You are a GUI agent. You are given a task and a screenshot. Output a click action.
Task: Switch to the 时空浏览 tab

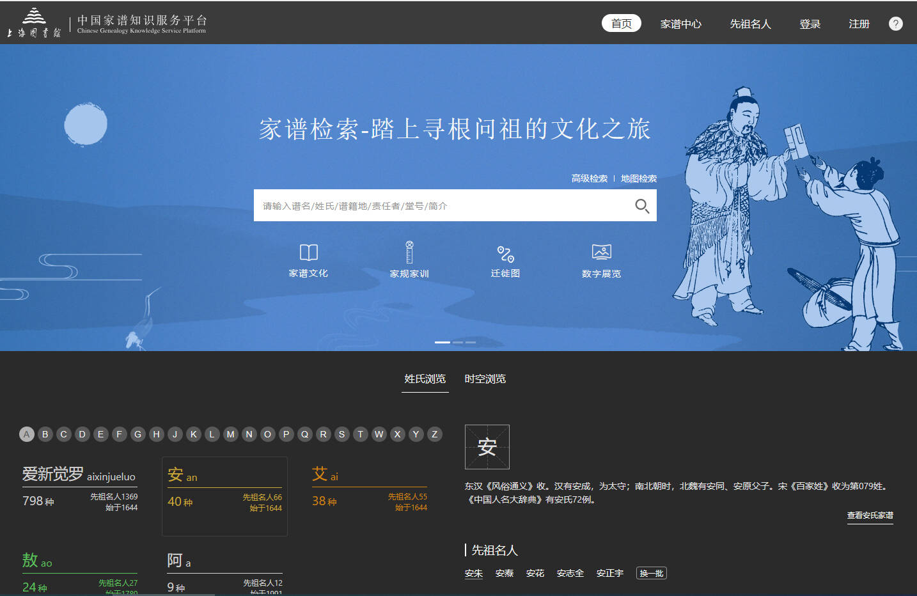point(485,378)
